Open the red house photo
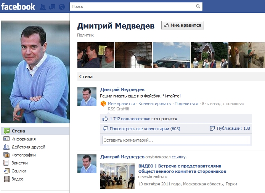 (209, 55)
